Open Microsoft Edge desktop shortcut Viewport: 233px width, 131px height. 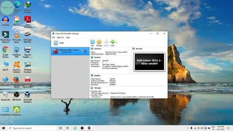pos(16,7)
